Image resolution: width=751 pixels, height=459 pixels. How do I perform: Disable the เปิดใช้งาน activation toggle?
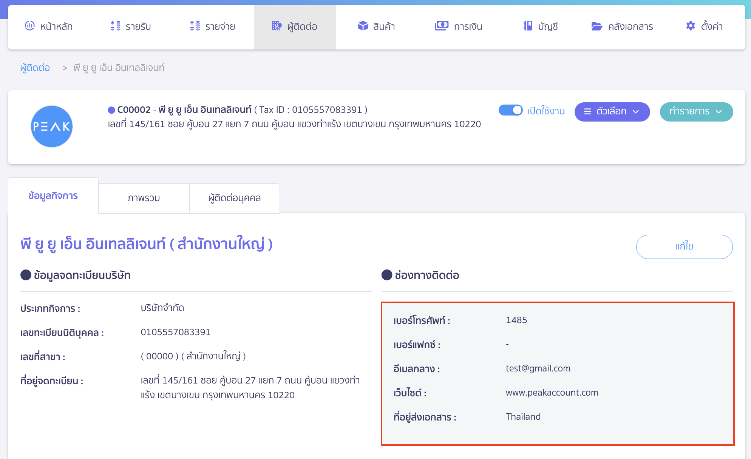511,110
